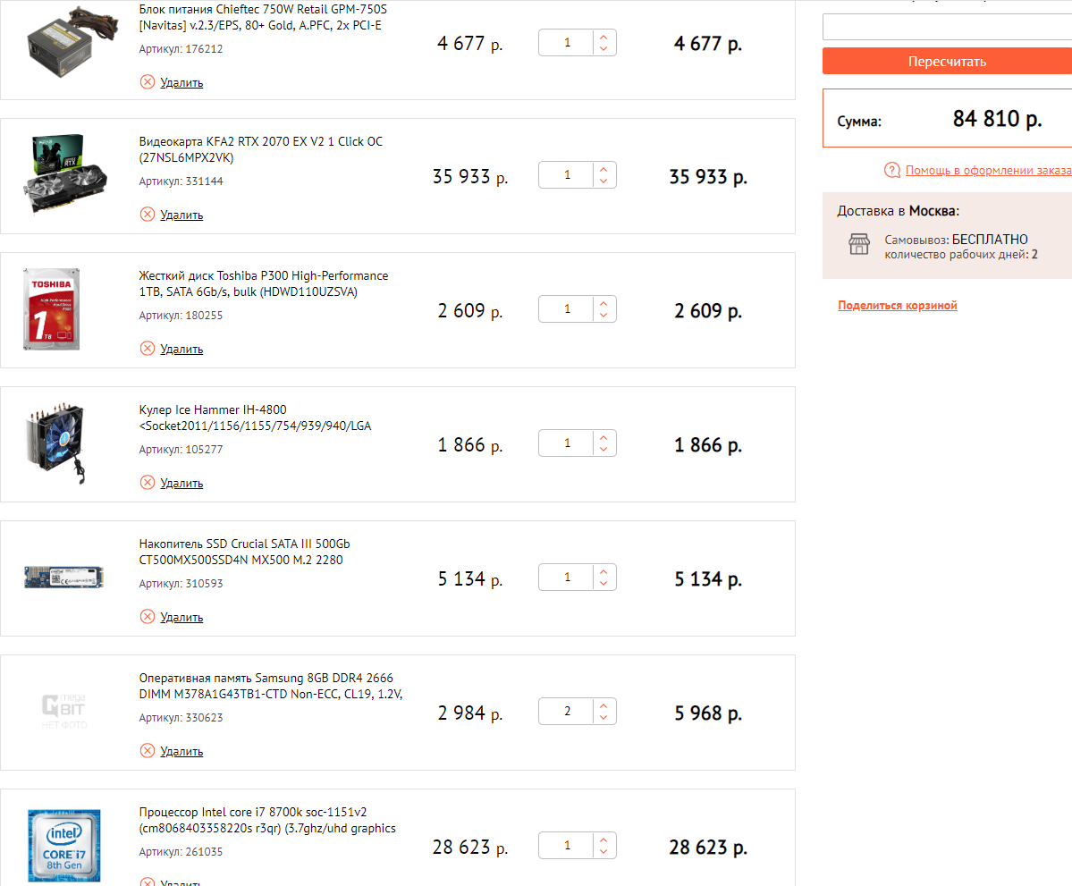This screenshot has width=1072, height=886.
Task: Click the remove icon for the Ice Hammer cooler
Action: pyautogui.click(x=148, y=483)
